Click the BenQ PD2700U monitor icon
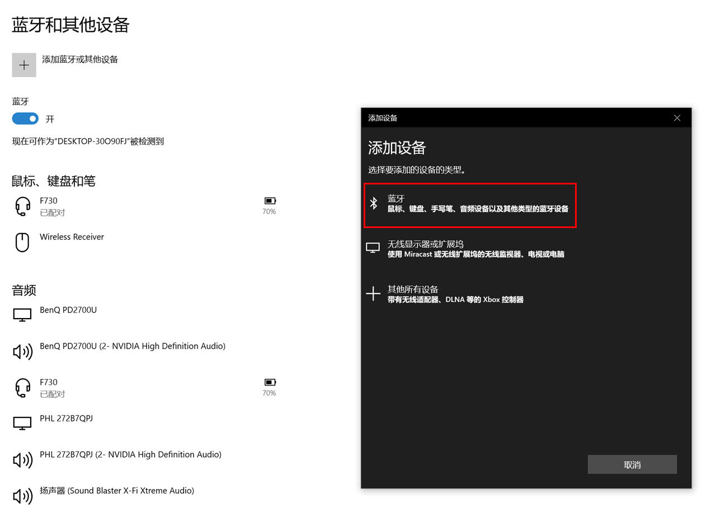 pos(22,314)
